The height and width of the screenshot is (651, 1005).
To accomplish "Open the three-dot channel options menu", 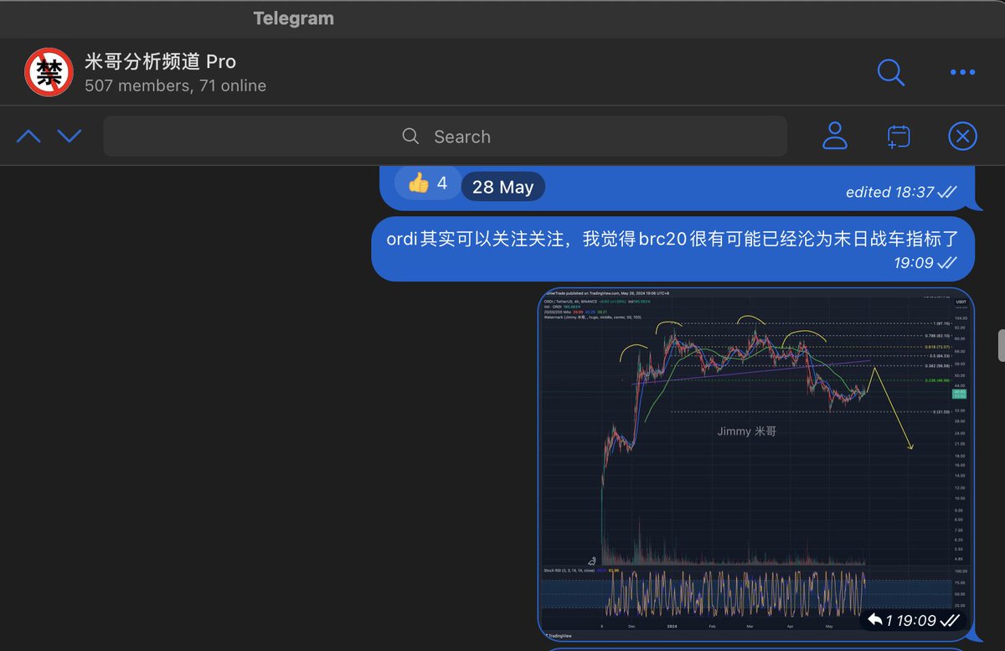I will (961, 72).
